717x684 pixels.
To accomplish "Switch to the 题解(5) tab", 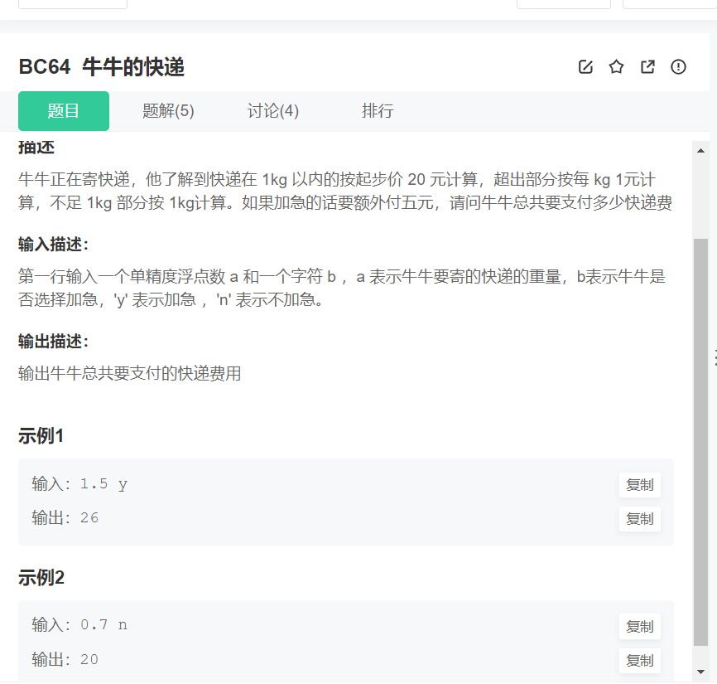I will 168,110.
